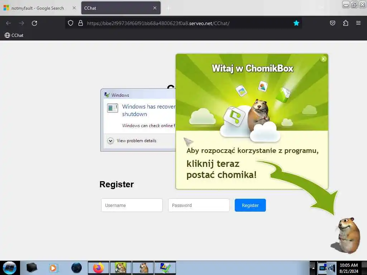Click the padlock site security icon

(x=81, y=23)
